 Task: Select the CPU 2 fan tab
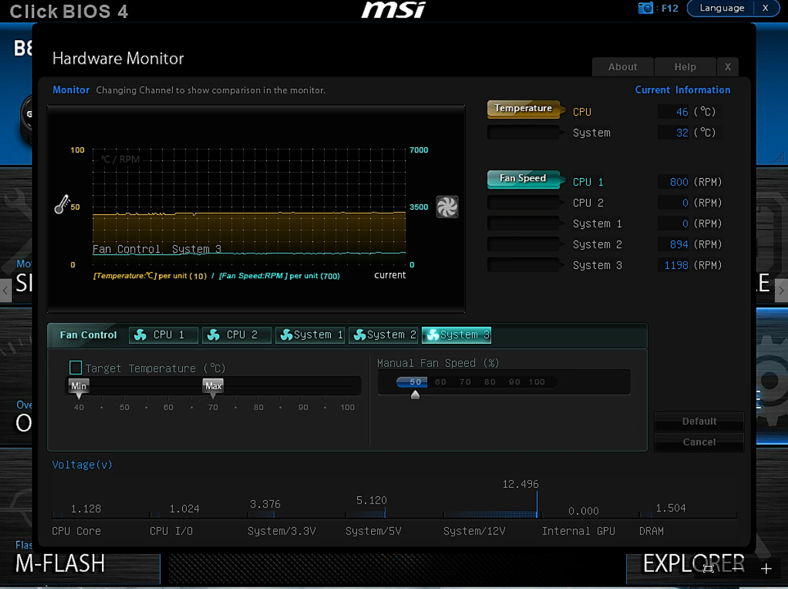[237, 335]
